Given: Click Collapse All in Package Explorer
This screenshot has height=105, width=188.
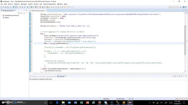Looking at the screenshot, I should [x=19, y=13].
